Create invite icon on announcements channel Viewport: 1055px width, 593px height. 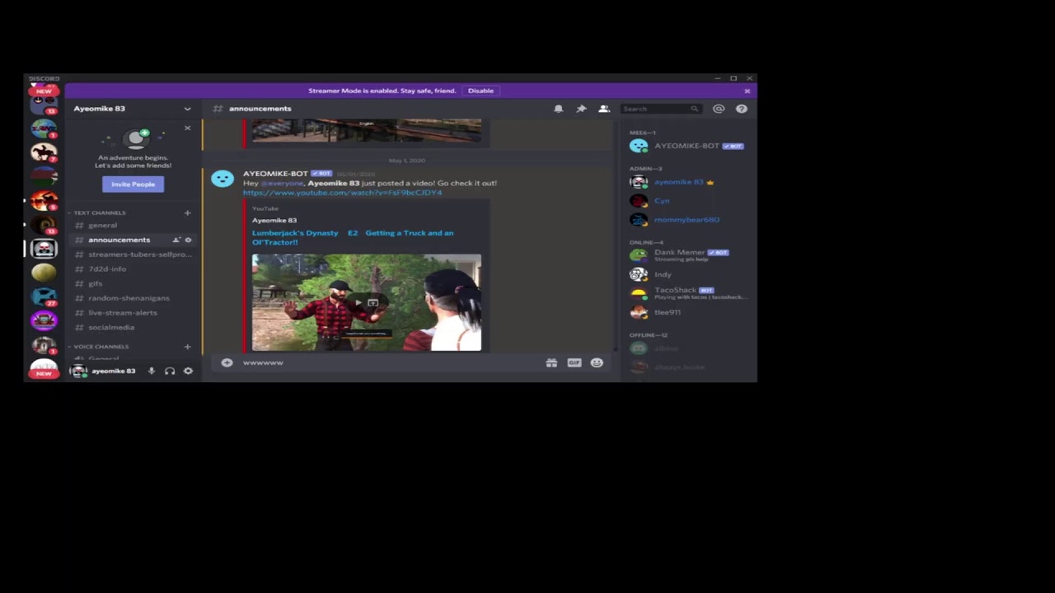(176, 240)
